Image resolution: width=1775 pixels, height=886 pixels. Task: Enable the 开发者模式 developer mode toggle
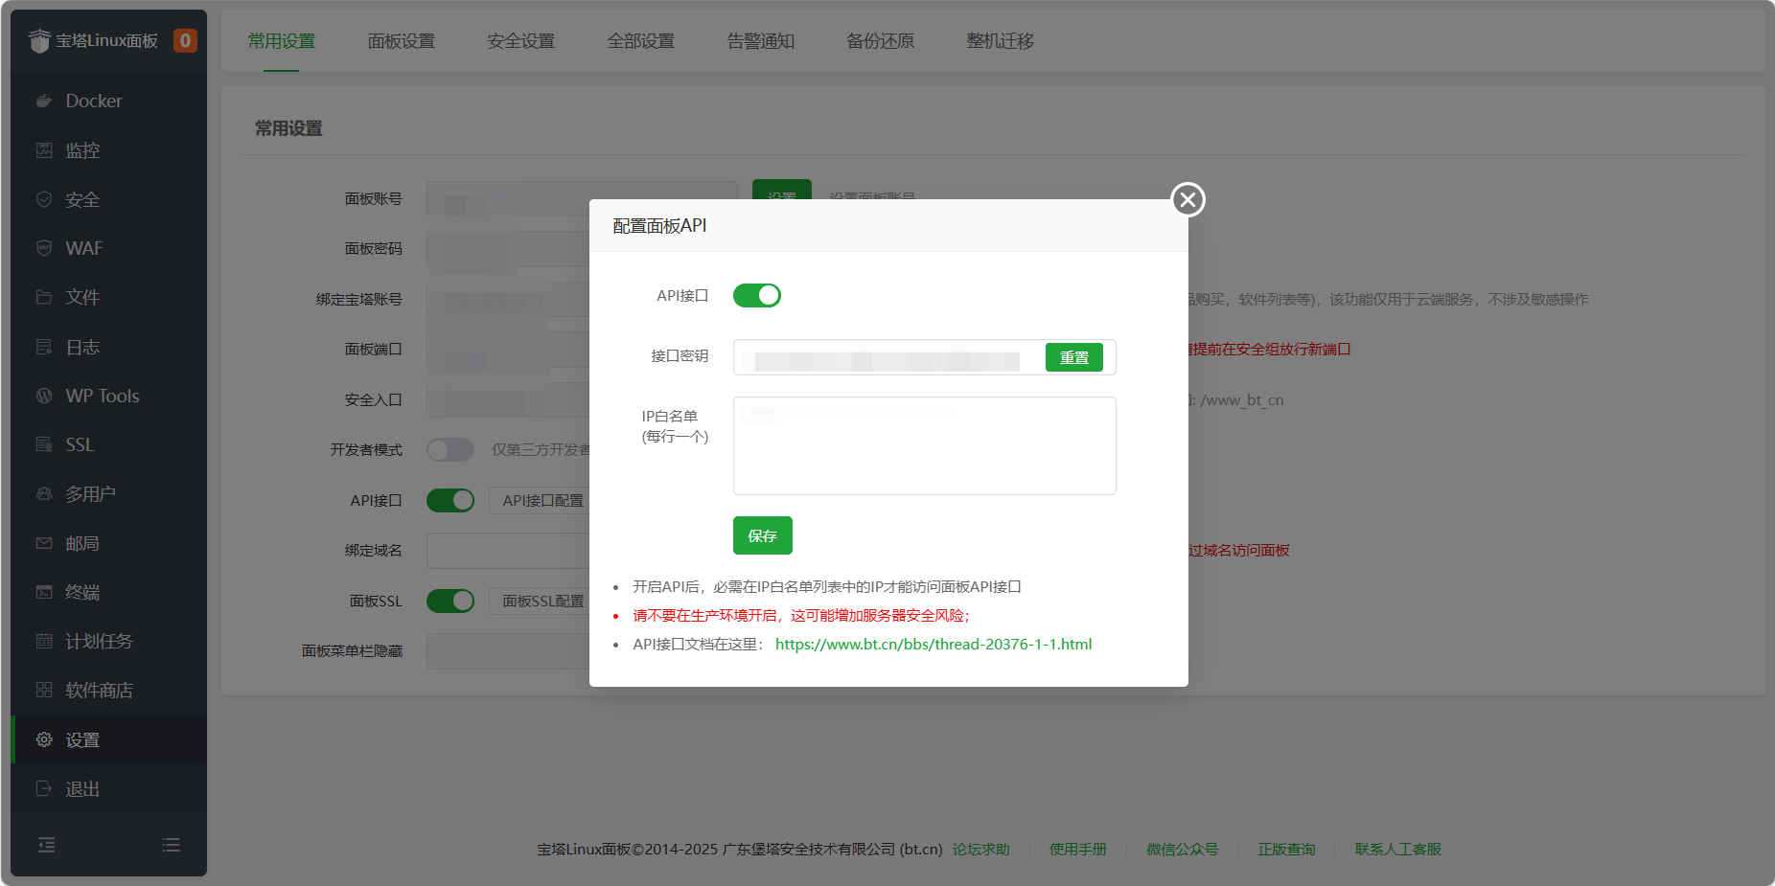click(450, 449)
